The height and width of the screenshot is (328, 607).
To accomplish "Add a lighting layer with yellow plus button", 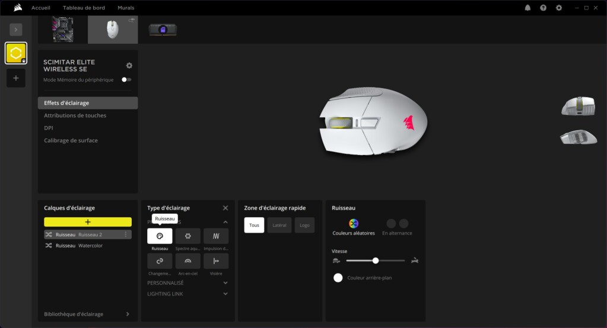I will pyautogui.click(x=88, y=222).
